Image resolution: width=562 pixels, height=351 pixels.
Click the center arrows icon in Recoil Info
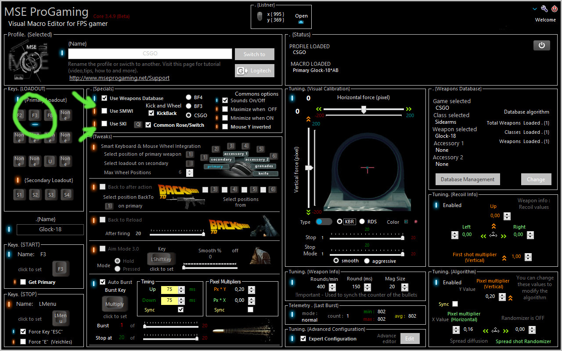493,236
